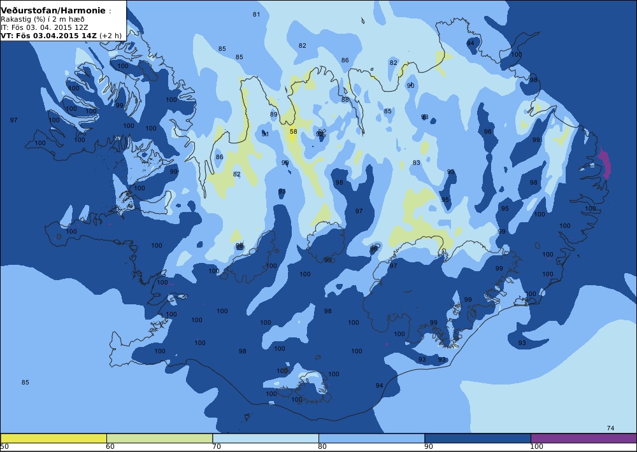This screenshot has width=637, height=452.
Task: Click the light blue 70–80 legend swatch
Action: [266, 438]
